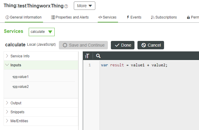Open the partially visible Permissions tab

tap(193, 17)
